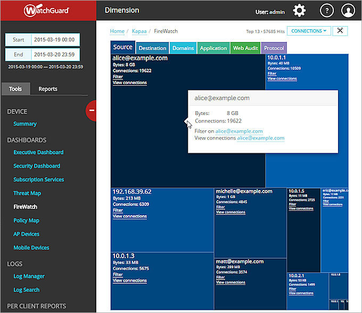
Task: Open the Protocol tab
Action: tap(274, 48)
